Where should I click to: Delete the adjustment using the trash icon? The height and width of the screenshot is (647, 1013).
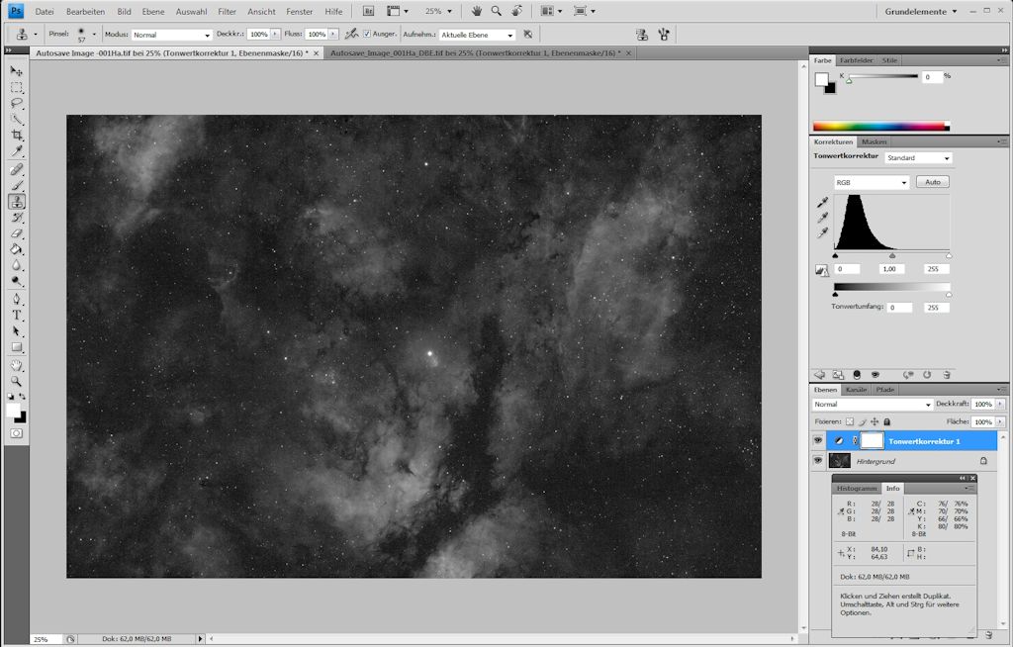click(x=947, y=375)
